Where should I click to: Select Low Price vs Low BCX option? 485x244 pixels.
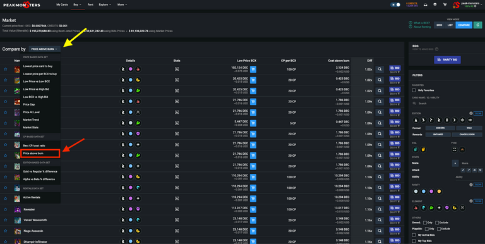36,82
